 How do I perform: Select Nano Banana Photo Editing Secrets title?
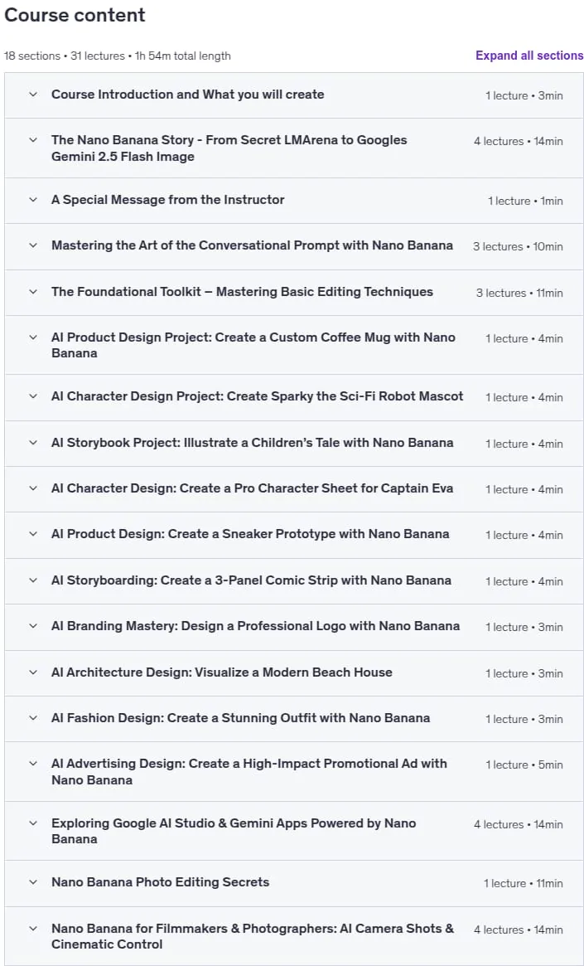161,882
